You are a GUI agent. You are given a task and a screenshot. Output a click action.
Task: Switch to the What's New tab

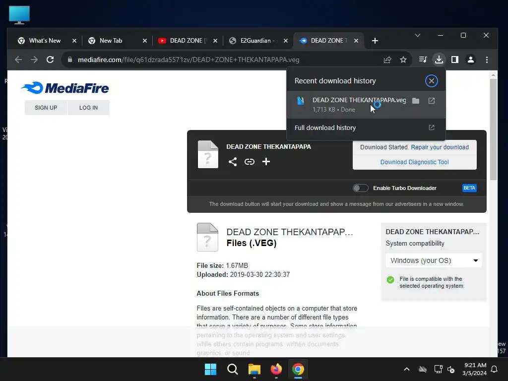click(45, 41)
